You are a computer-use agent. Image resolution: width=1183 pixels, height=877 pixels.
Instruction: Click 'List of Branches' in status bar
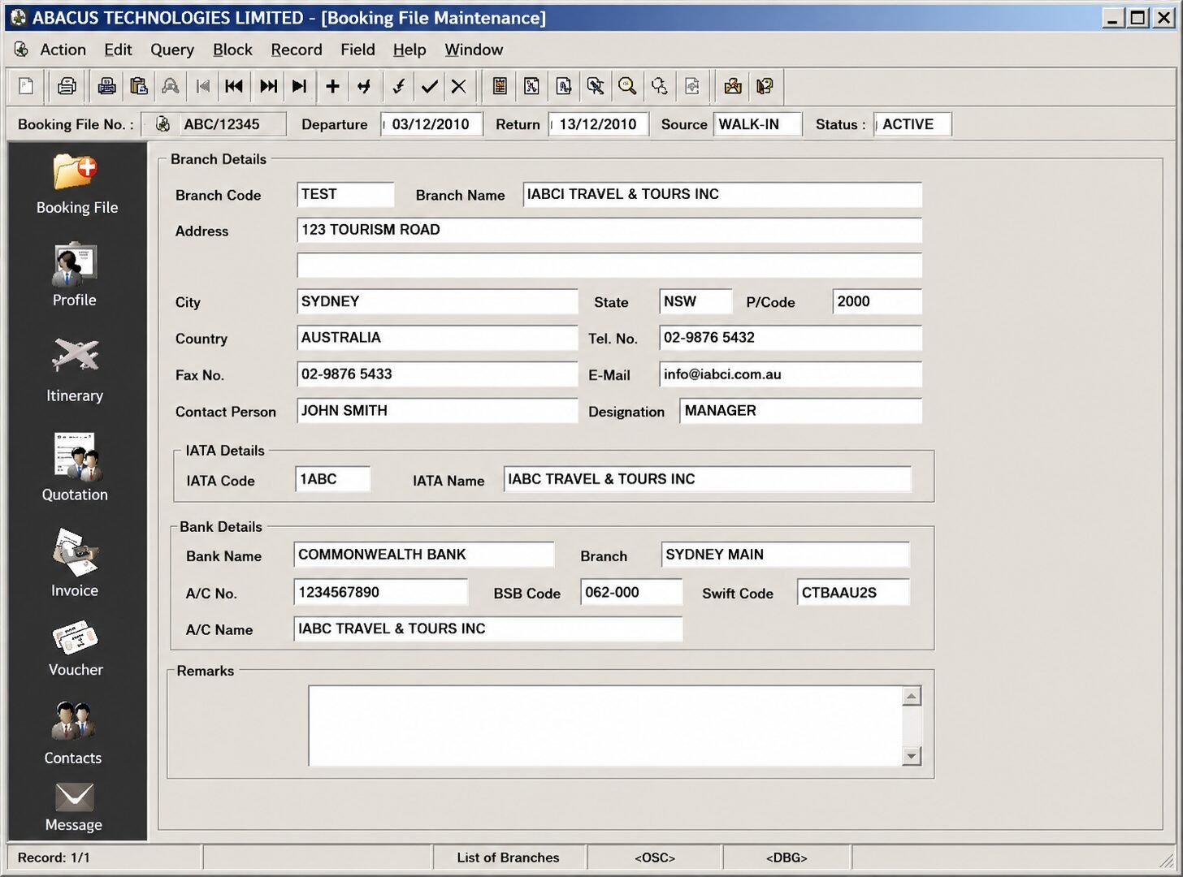coord(508,858)
